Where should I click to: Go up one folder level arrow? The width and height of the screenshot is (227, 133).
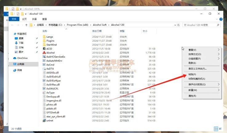point(26,25)
